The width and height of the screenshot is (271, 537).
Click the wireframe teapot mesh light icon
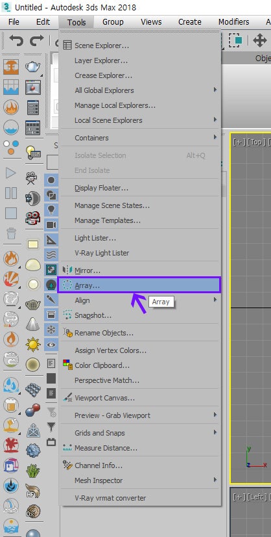point(33,304)
